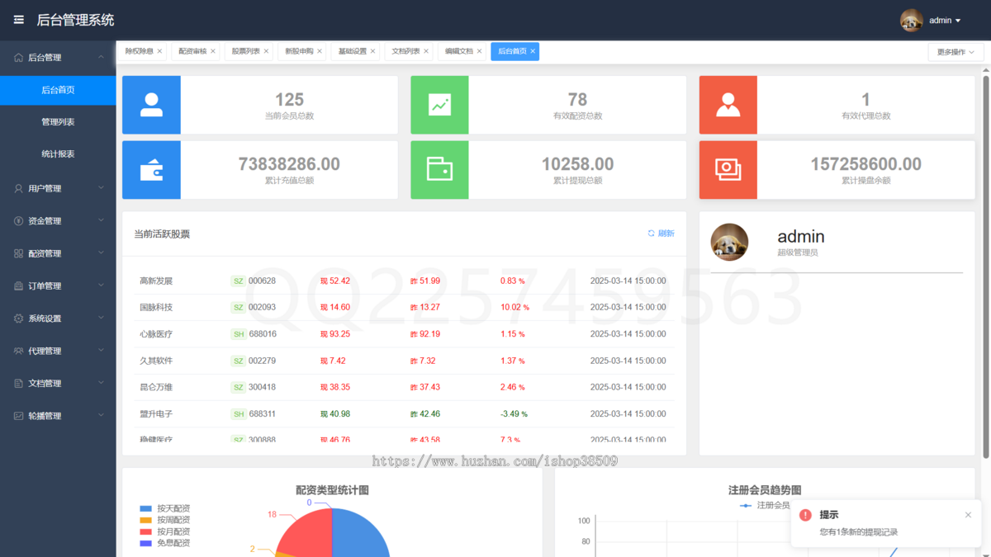Click the 订单管理 icon
Image resolution: width=991 pixels, height=557 pixels.
(x=19, y=286)
